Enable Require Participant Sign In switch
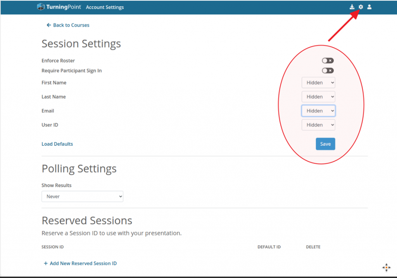397x278 pixels. click(328, 71)
